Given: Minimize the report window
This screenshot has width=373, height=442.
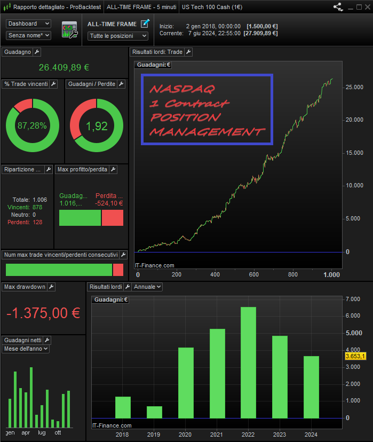Looking at the screenshot, I should click(x=351, y=7).
